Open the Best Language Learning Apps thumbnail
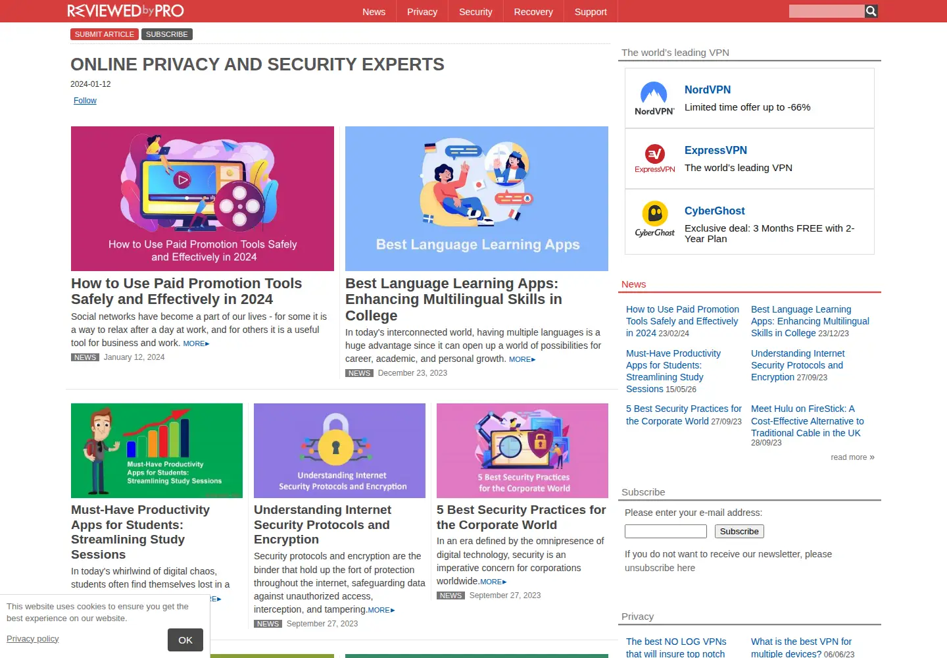Image resolution: width=947 pixels, height=658 pixels. click(477, 199)
